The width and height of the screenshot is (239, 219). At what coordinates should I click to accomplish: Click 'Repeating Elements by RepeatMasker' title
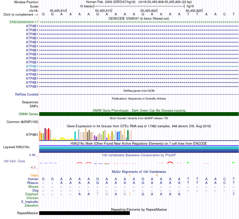(139, 210)
